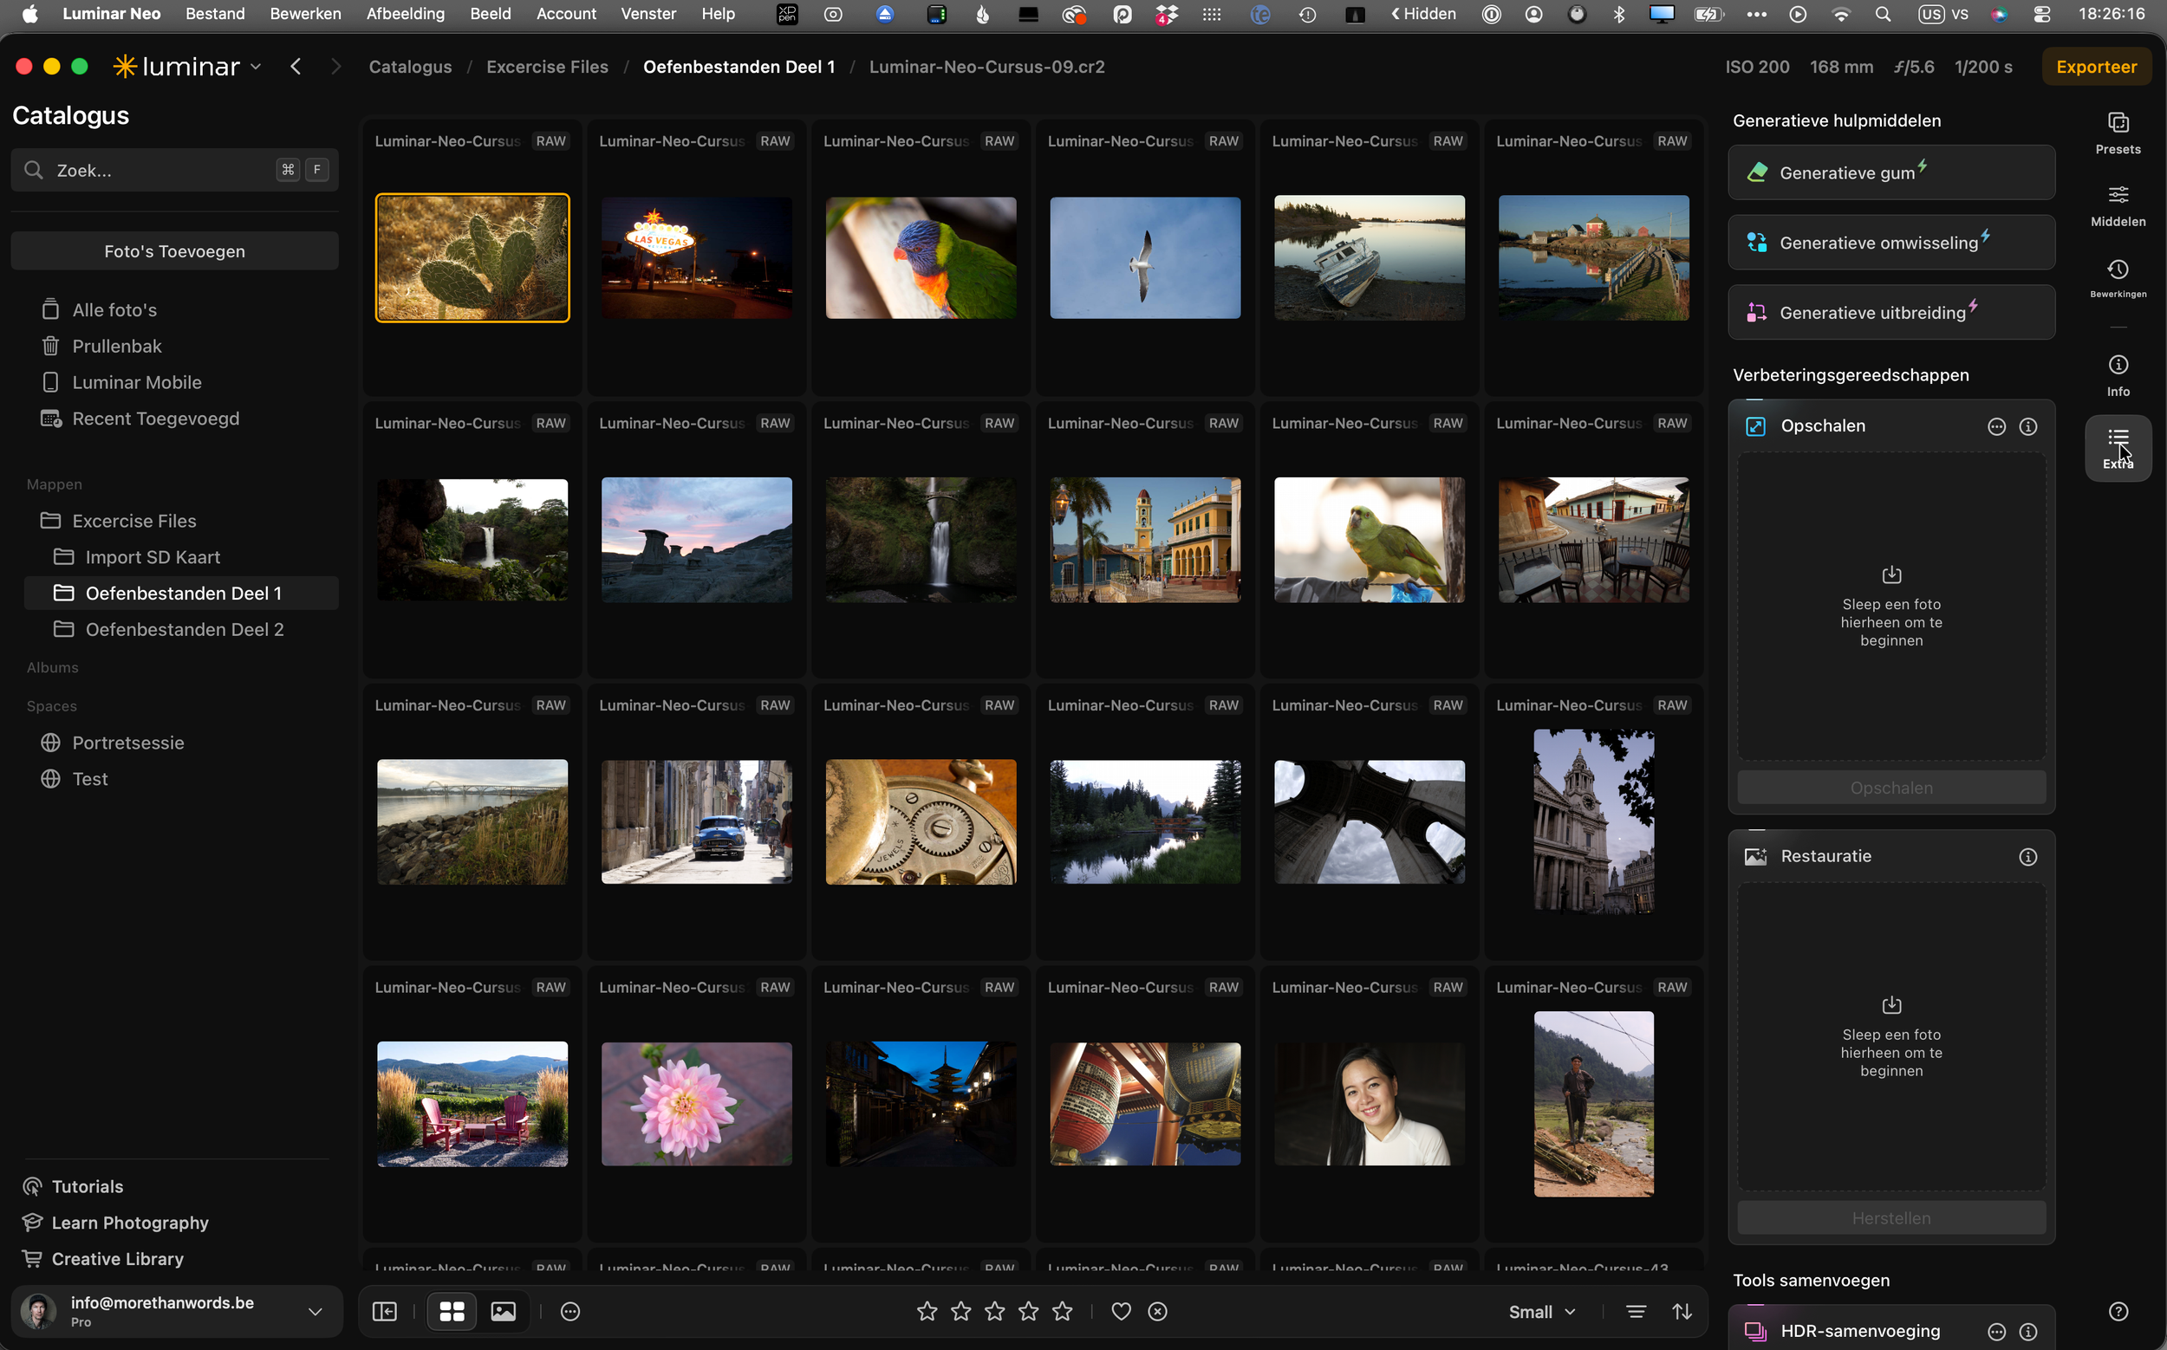2167x1350 pixels.
Task: Change the sort order arrows
Action: 1682,1311
